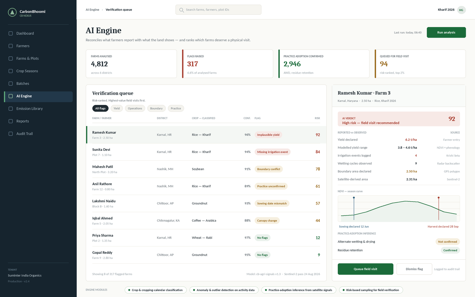Click the Dashboard sidebar icon

coord(11,33)
